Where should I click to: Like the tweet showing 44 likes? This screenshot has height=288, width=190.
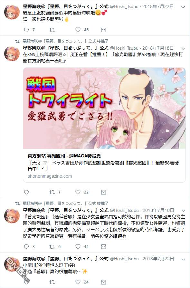coord(78,246)
